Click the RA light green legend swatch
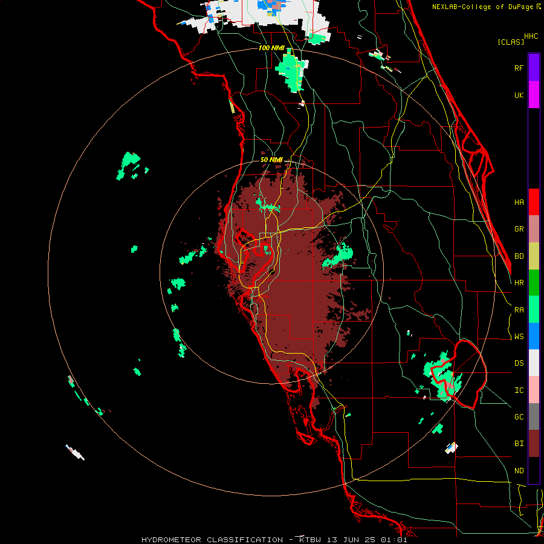The image size is (544, 544). tap(534, 309)
